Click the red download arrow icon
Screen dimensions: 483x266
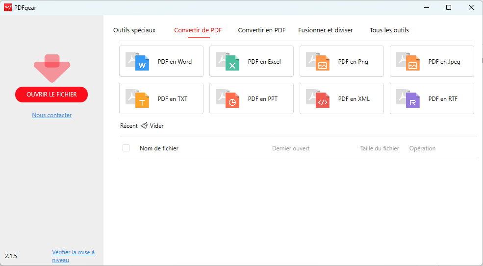tap(52, 69)
